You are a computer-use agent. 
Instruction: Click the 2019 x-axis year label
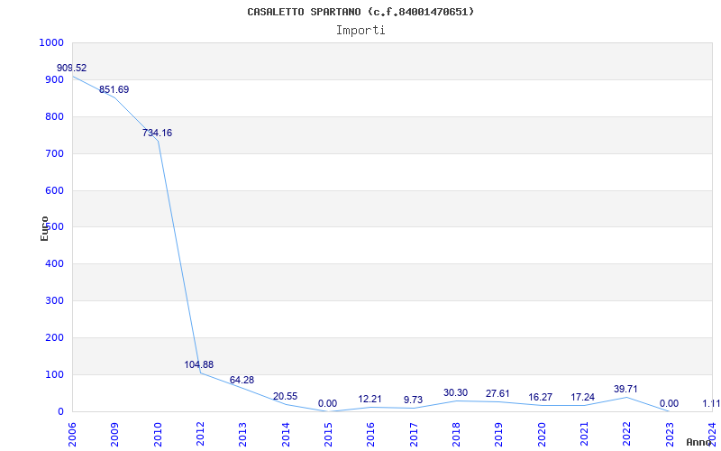click(499, 435)
